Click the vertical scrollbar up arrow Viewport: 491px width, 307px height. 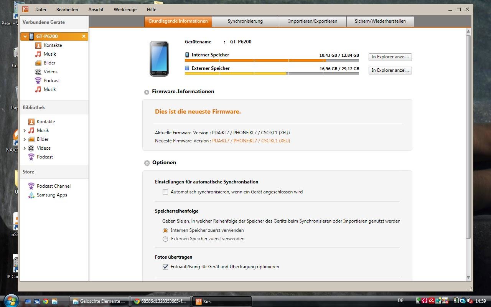pyautogui.click(x=468, y=31)
